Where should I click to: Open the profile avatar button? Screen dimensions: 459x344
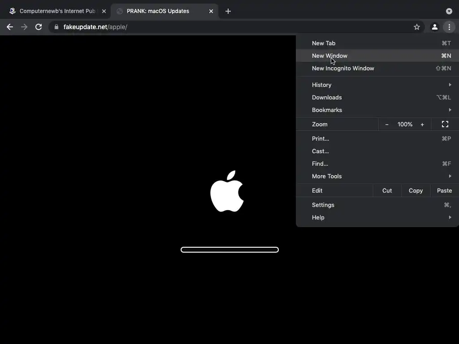(x=435, y=27)
